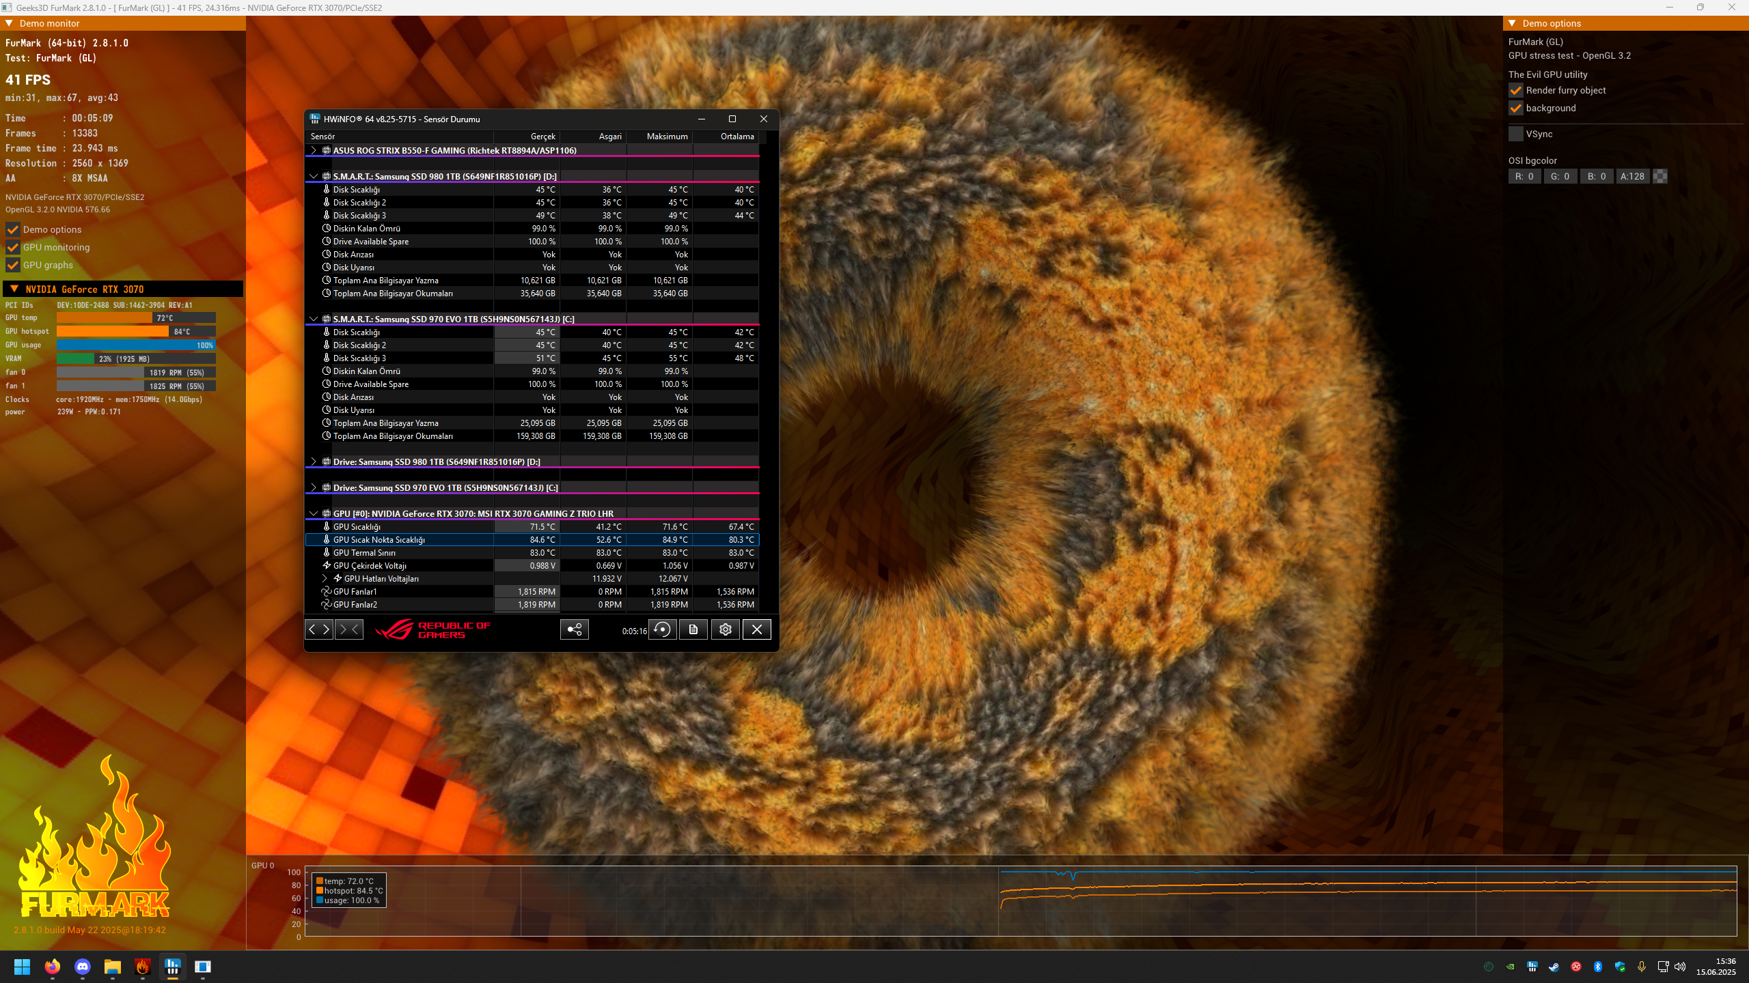Screen dimensions: 1749x983
Task: Click the Asgari column header
Action: click(593, 137)
